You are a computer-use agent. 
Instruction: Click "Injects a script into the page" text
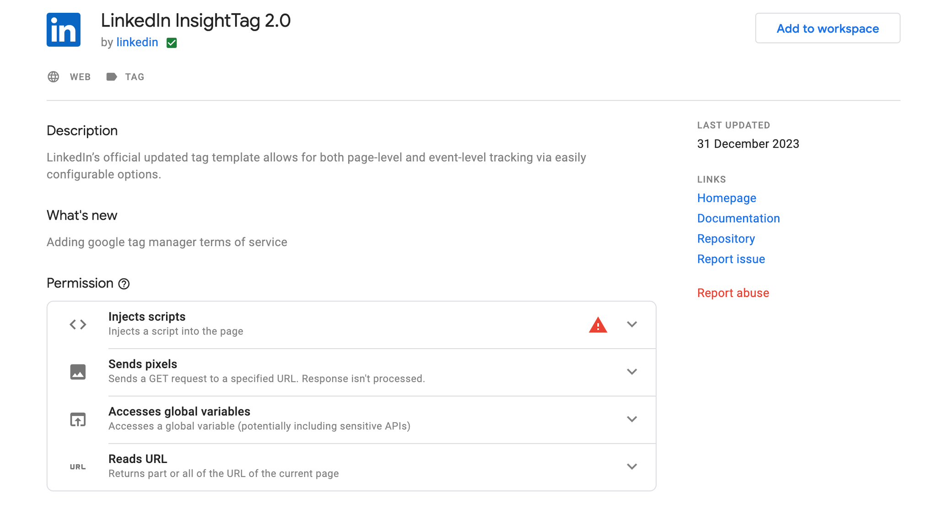pos(176,331)
